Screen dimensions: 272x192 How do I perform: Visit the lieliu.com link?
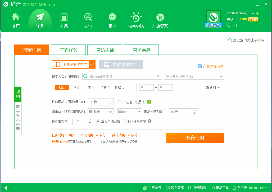click(258, 188)
